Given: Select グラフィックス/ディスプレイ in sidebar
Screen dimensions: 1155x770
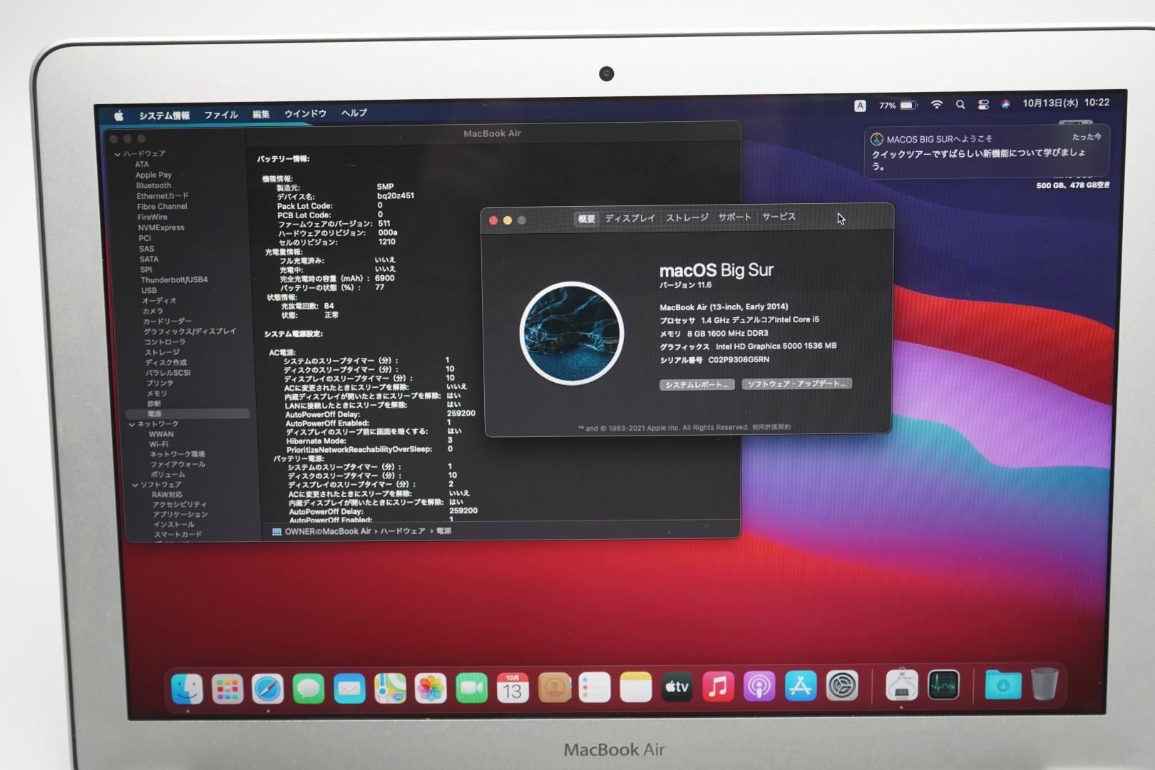Looking at the screenshot, I should [x=189, y=332].
